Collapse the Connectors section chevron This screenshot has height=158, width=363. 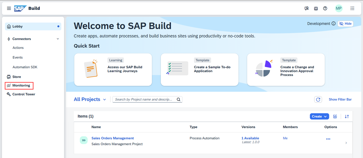pyautogui.click(x=58, y=39)
